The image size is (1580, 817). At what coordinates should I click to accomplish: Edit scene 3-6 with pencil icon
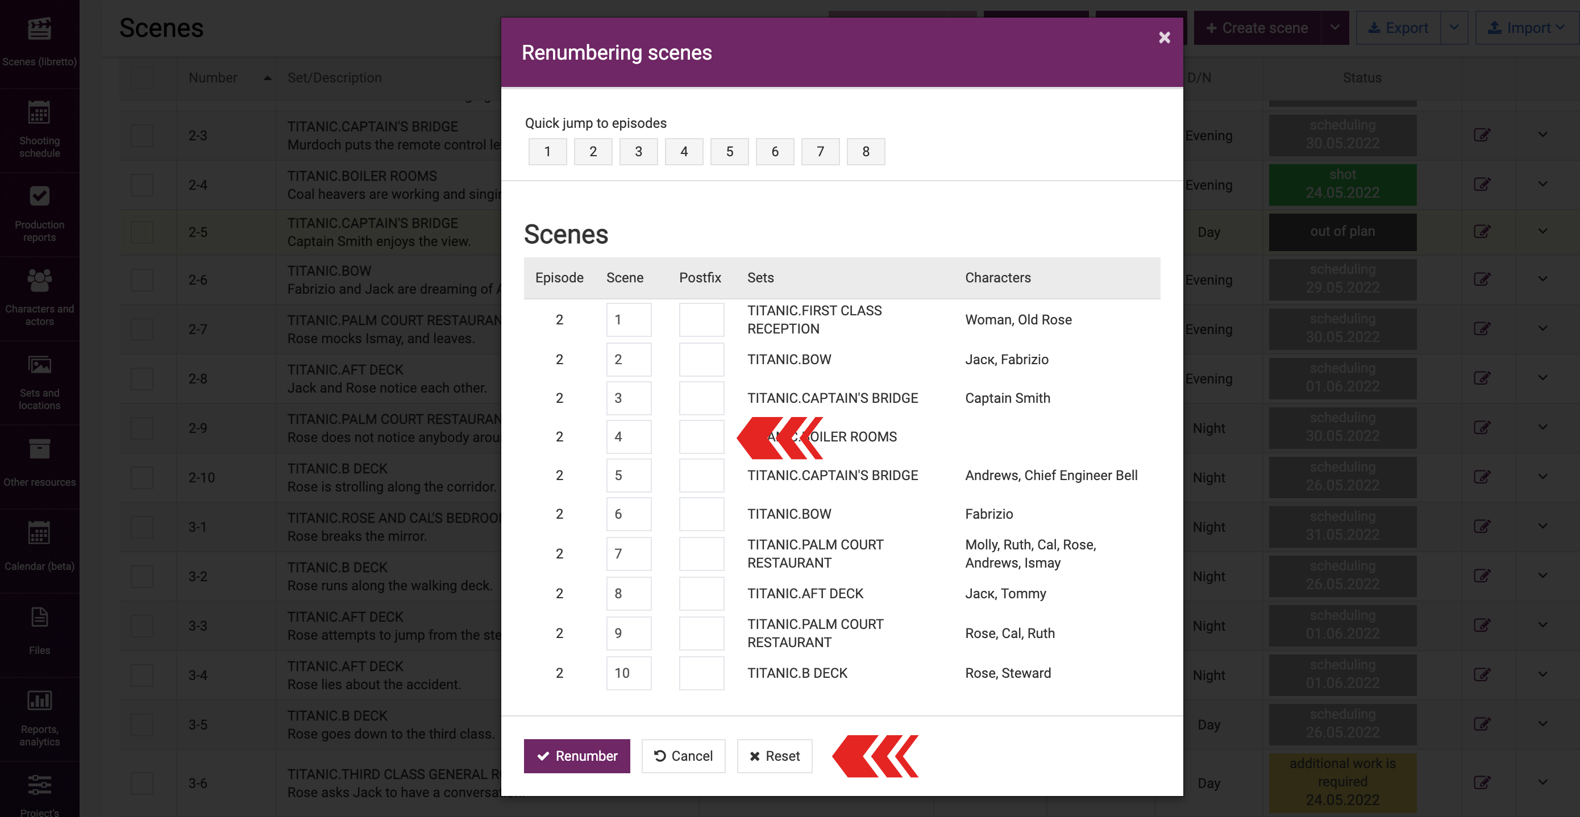point(1482,783)
